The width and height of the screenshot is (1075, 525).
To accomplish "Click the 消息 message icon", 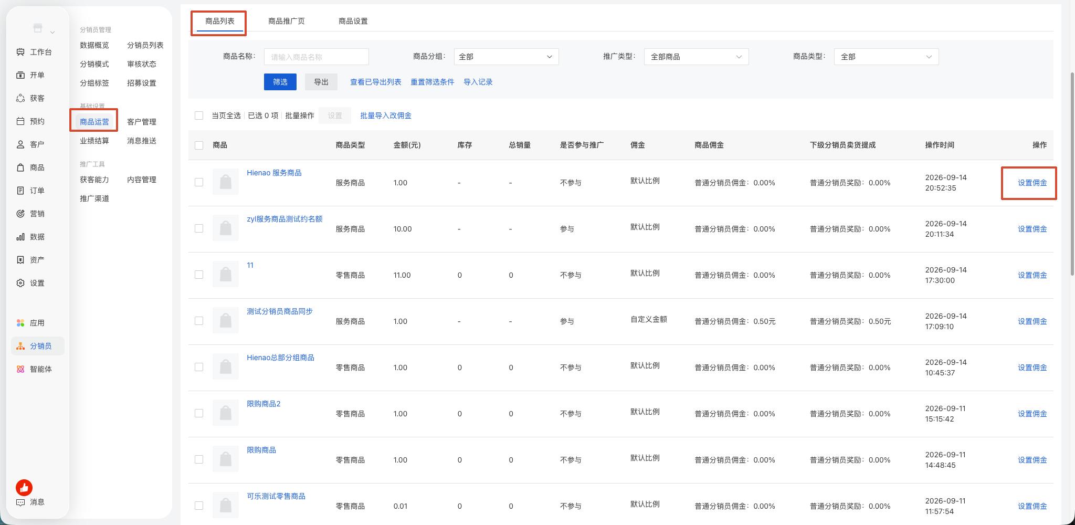I will tap(20, 502).
